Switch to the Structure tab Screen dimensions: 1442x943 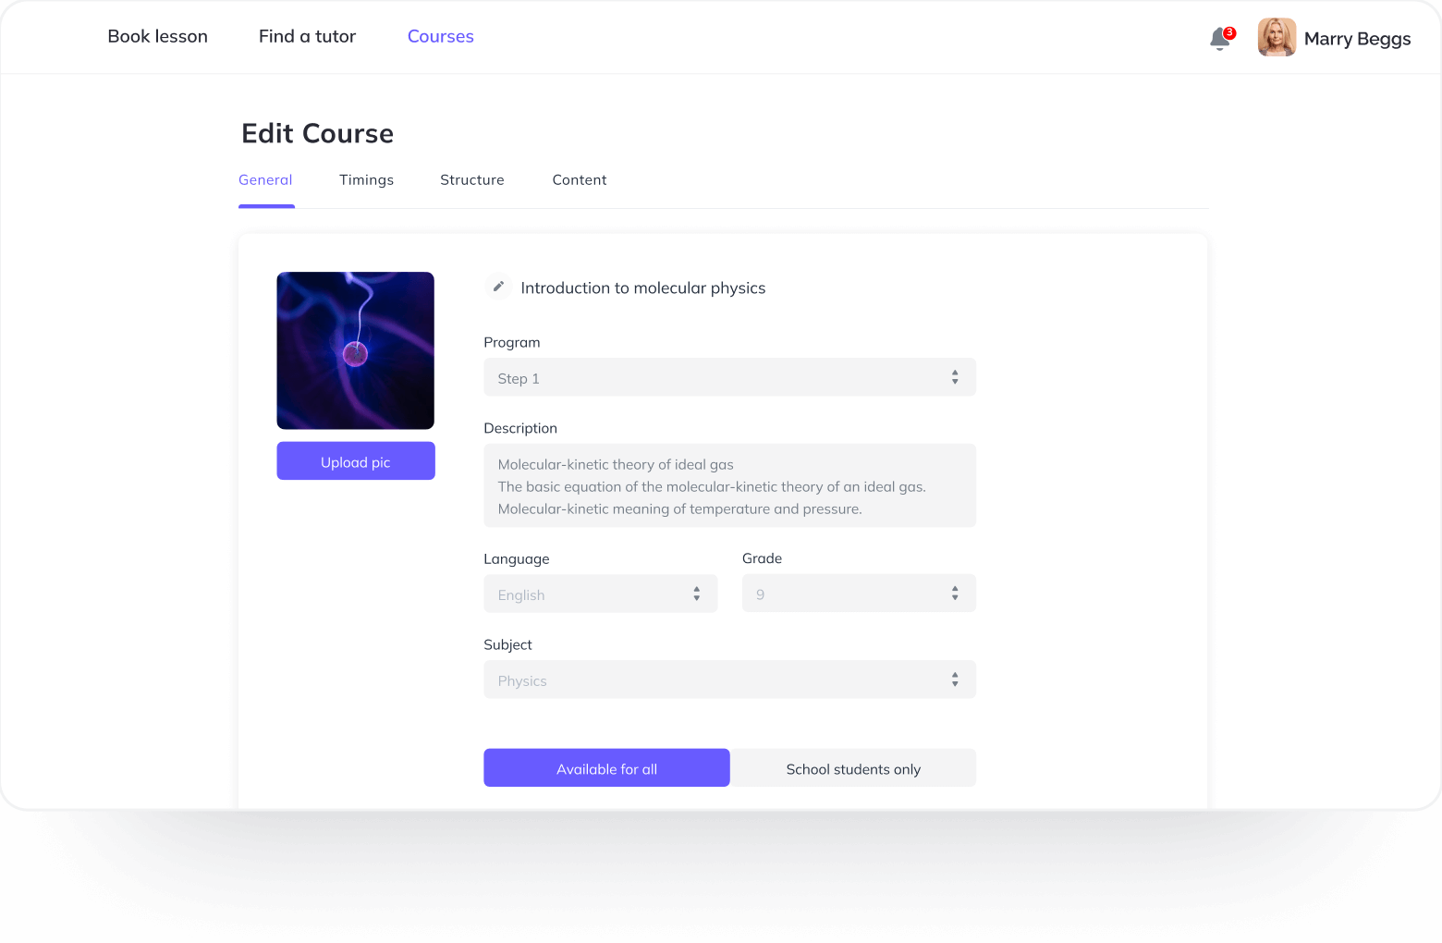pos(472,179)
